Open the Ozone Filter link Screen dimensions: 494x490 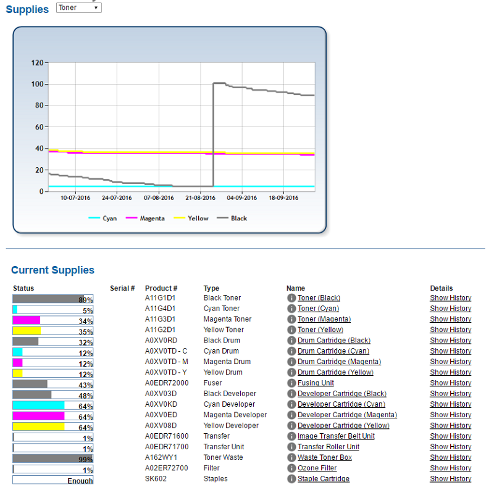point(317,468)
